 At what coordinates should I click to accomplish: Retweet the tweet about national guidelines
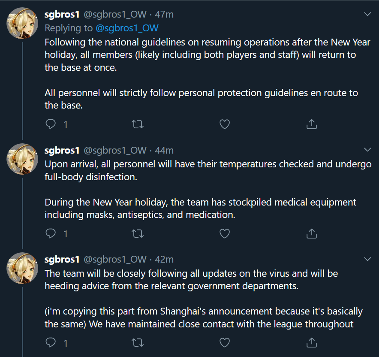pos(138,124)
